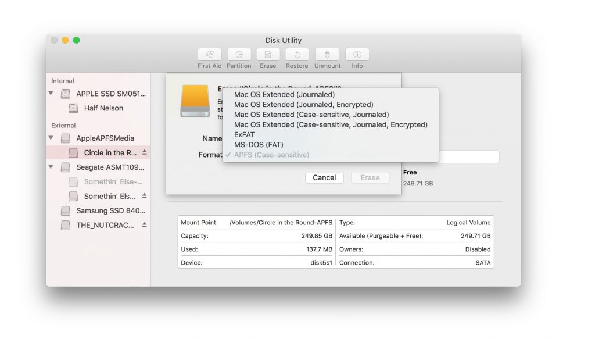Pick MS-DOS (FAT) format option
The height and width of the screenshot is (339, 595).
pyautogui.click(x=259, y=144)
